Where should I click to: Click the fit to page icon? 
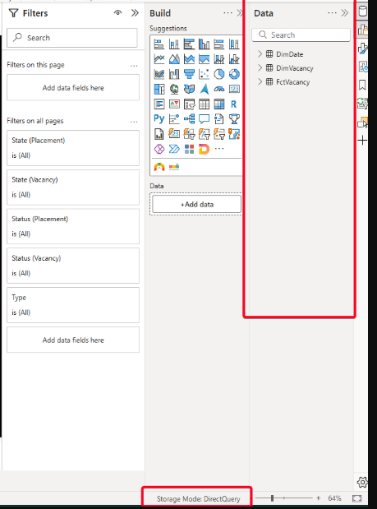pos(356,498)
